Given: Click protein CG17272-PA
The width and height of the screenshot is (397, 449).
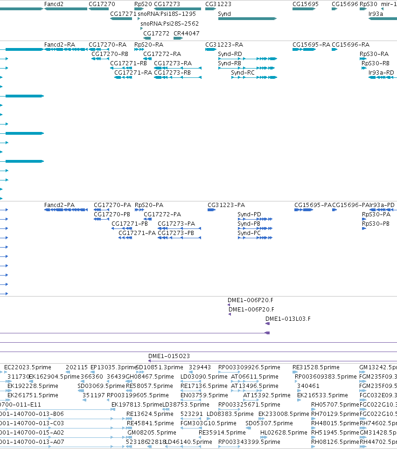Looking at the screenshot, I should pos(162,214).
